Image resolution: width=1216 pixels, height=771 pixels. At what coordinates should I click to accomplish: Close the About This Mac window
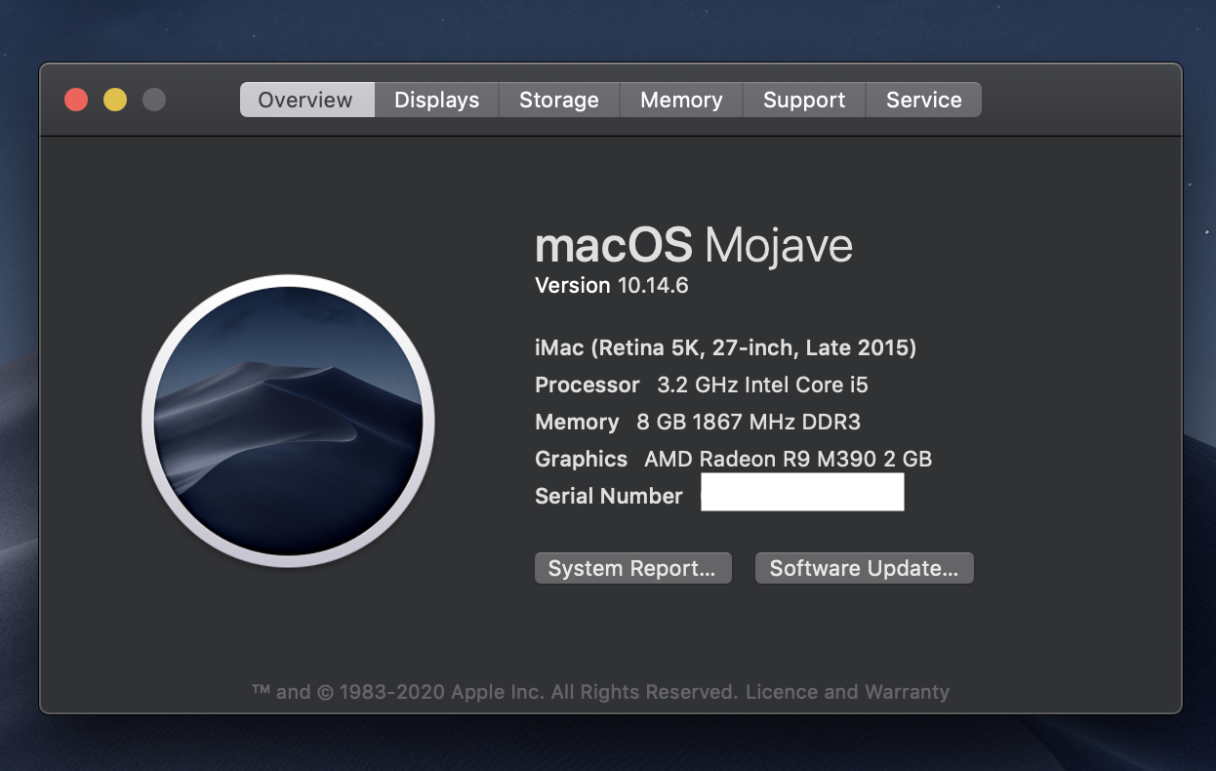pos(76,100)
